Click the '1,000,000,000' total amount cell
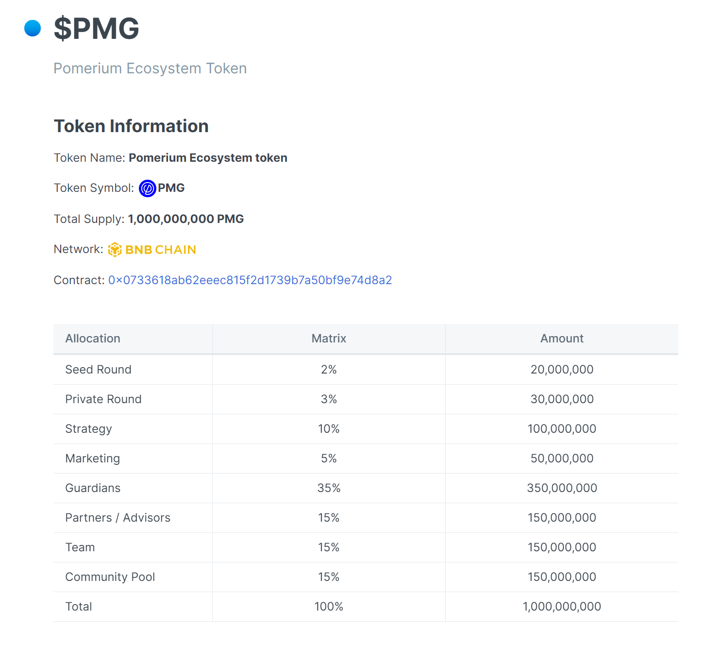The height and width of the screenshot is (646, 724). [x=562, y=607]
